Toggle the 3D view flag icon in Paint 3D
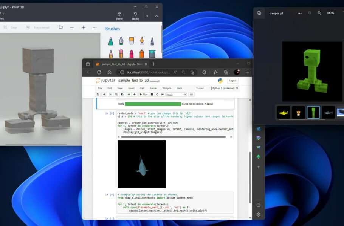 point(61,27)
